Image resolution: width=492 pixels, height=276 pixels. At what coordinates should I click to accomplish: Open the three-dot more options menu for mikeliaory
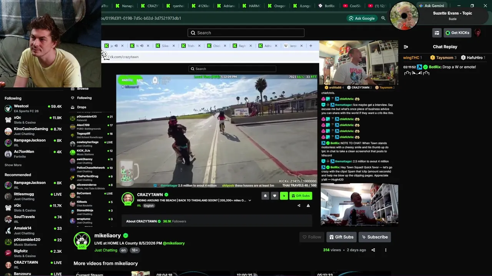click(386, 250)
